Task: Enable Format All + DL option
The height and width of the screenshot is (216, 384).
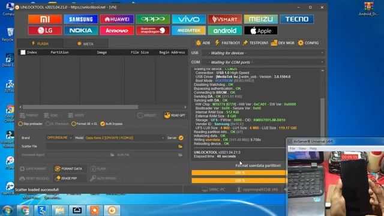Action: tap(84, 124)
